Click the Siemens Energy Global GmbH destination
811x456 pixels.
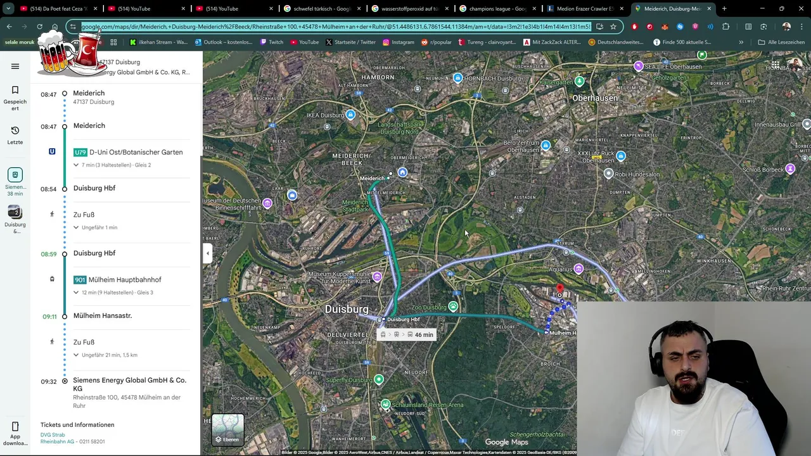[130, 384]
